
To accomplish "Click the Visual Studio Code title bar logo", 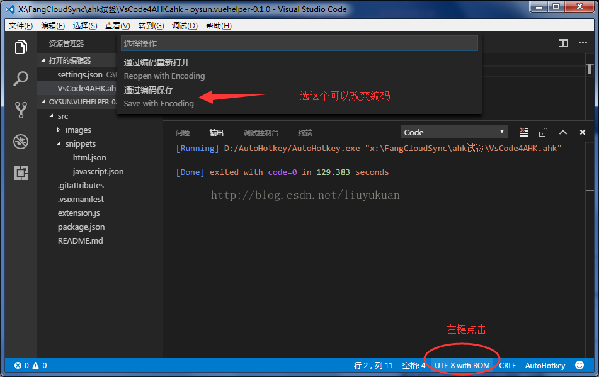I will (x=10, y=9).
